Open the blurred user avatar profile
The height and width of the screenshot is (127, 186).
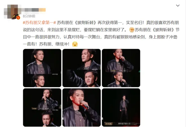pos(12,12)
